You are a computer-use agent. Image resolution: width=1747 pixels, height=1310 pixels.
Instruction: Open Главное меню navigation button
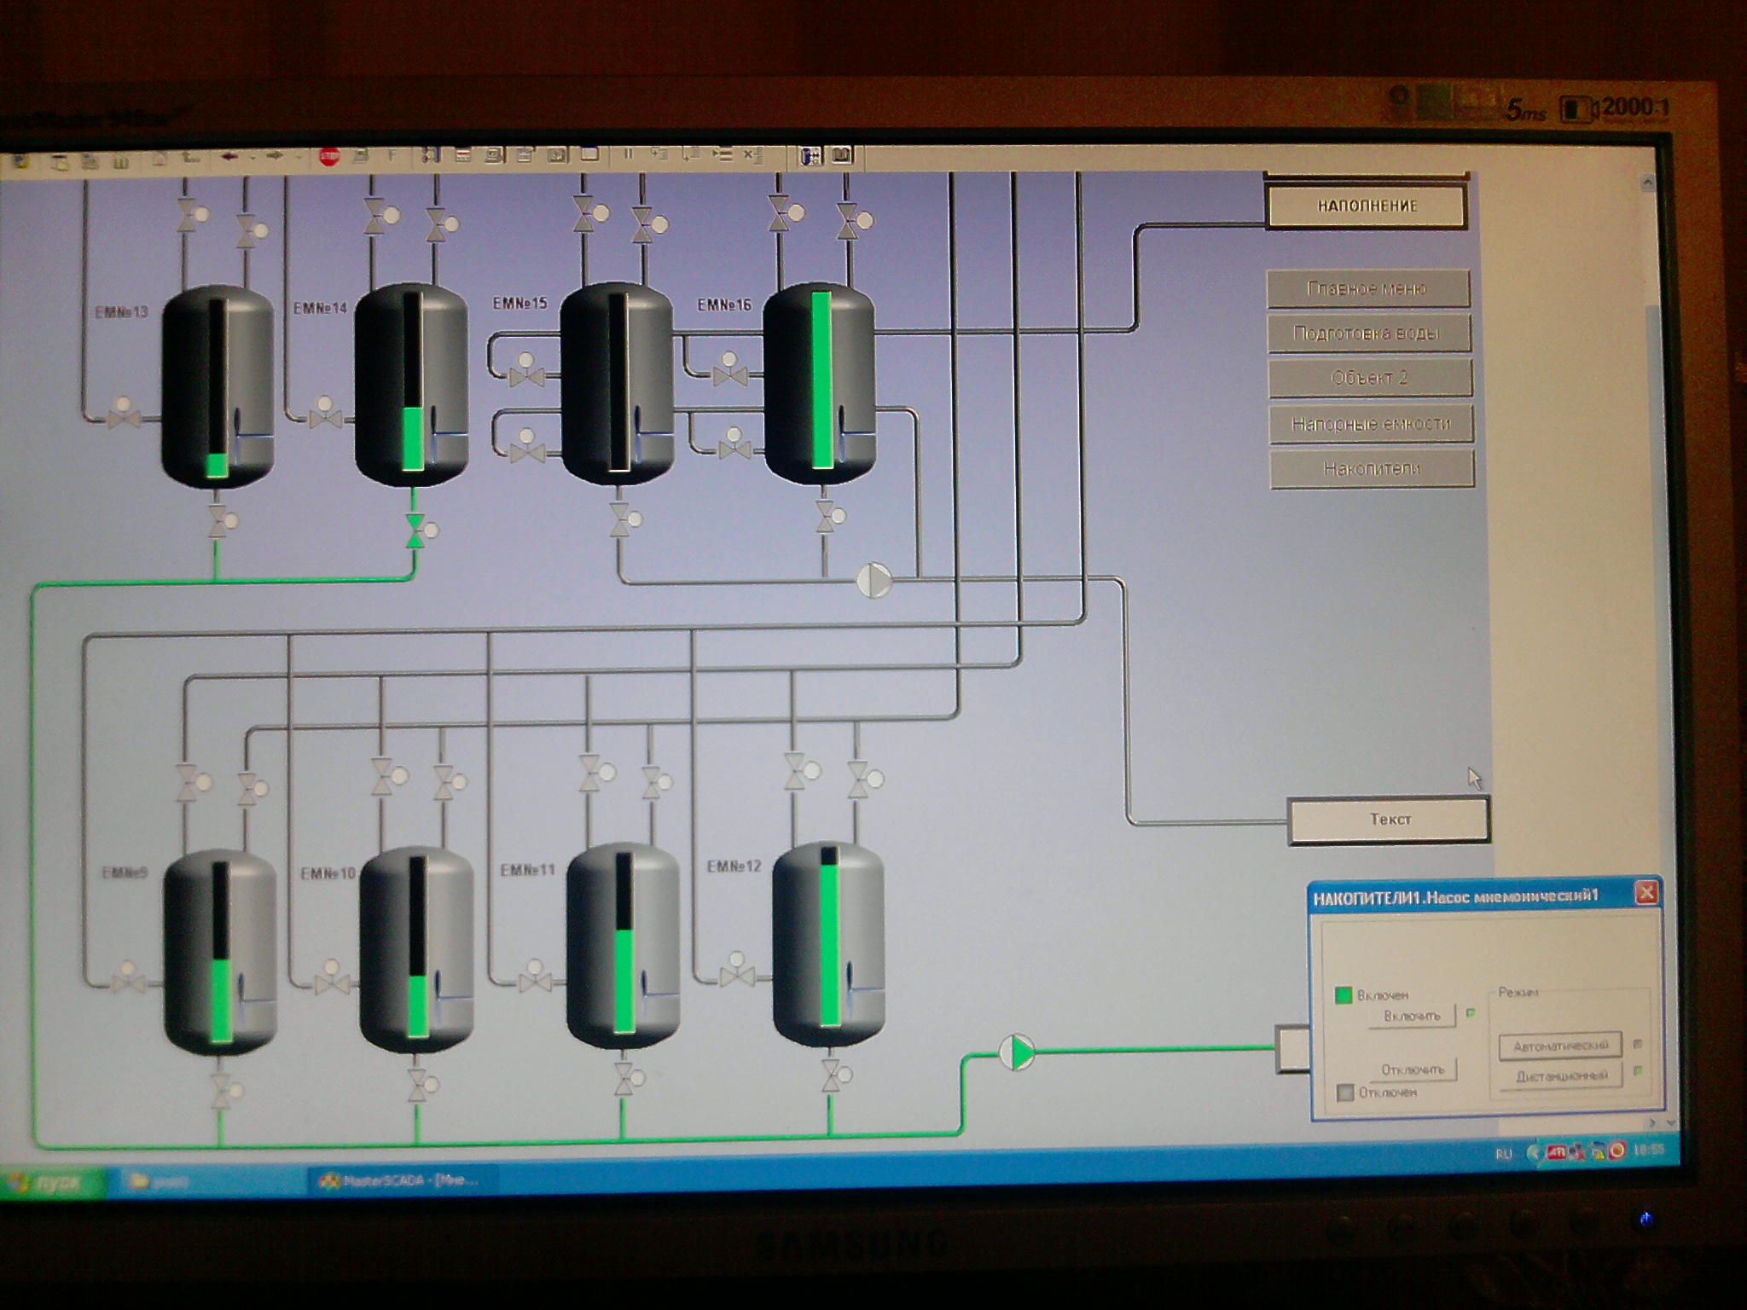coord(1367,289)
